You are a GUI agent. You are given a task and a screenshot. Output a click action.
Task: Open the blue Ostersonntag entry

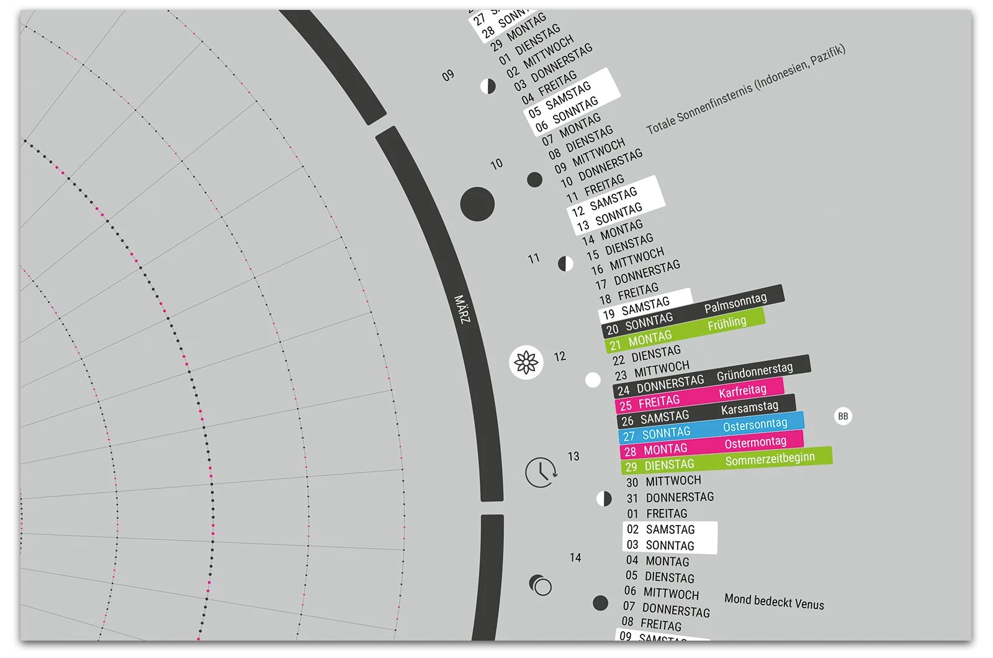click(x=711, y=428)
